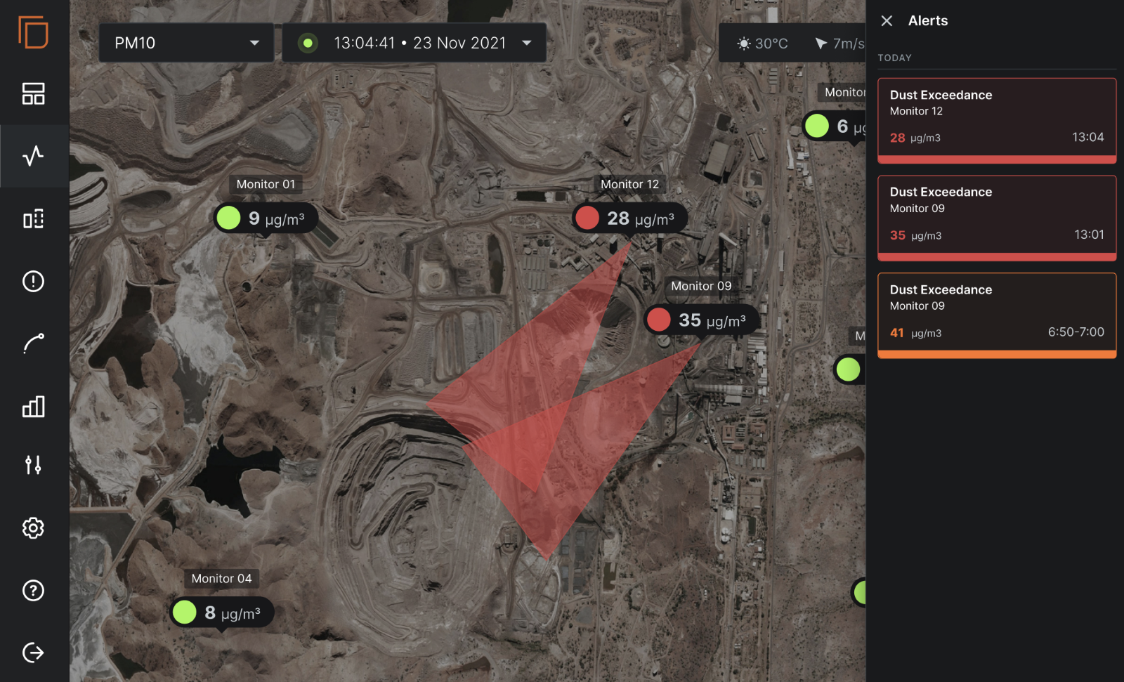The width and height of the screenshot is (1124, 682).
Task: Click the logout arrow at sidebar bottom
Action: (33, 653)
